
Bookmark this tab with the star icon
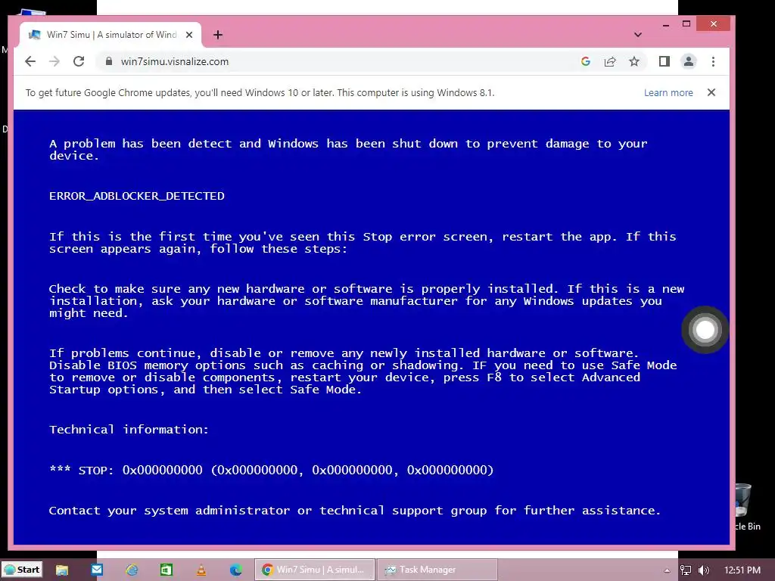634,61
